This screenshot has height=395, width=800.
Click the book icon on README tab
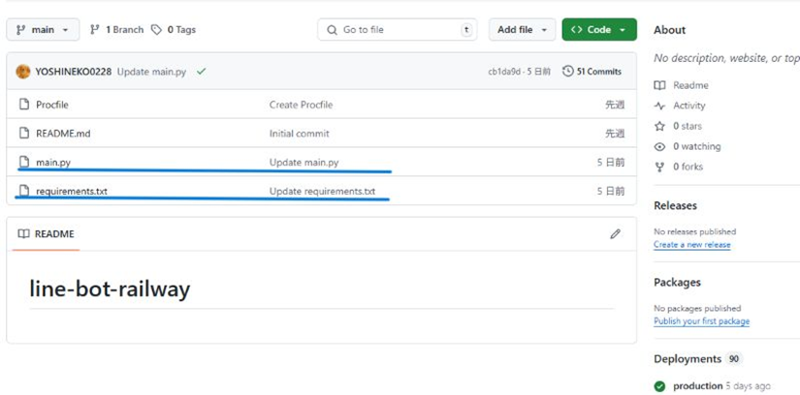(23, 234)
